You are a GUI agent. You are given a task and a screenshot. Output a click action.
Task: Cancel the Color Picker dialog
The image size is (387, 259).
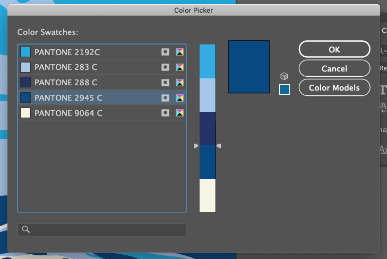point(334,68)
